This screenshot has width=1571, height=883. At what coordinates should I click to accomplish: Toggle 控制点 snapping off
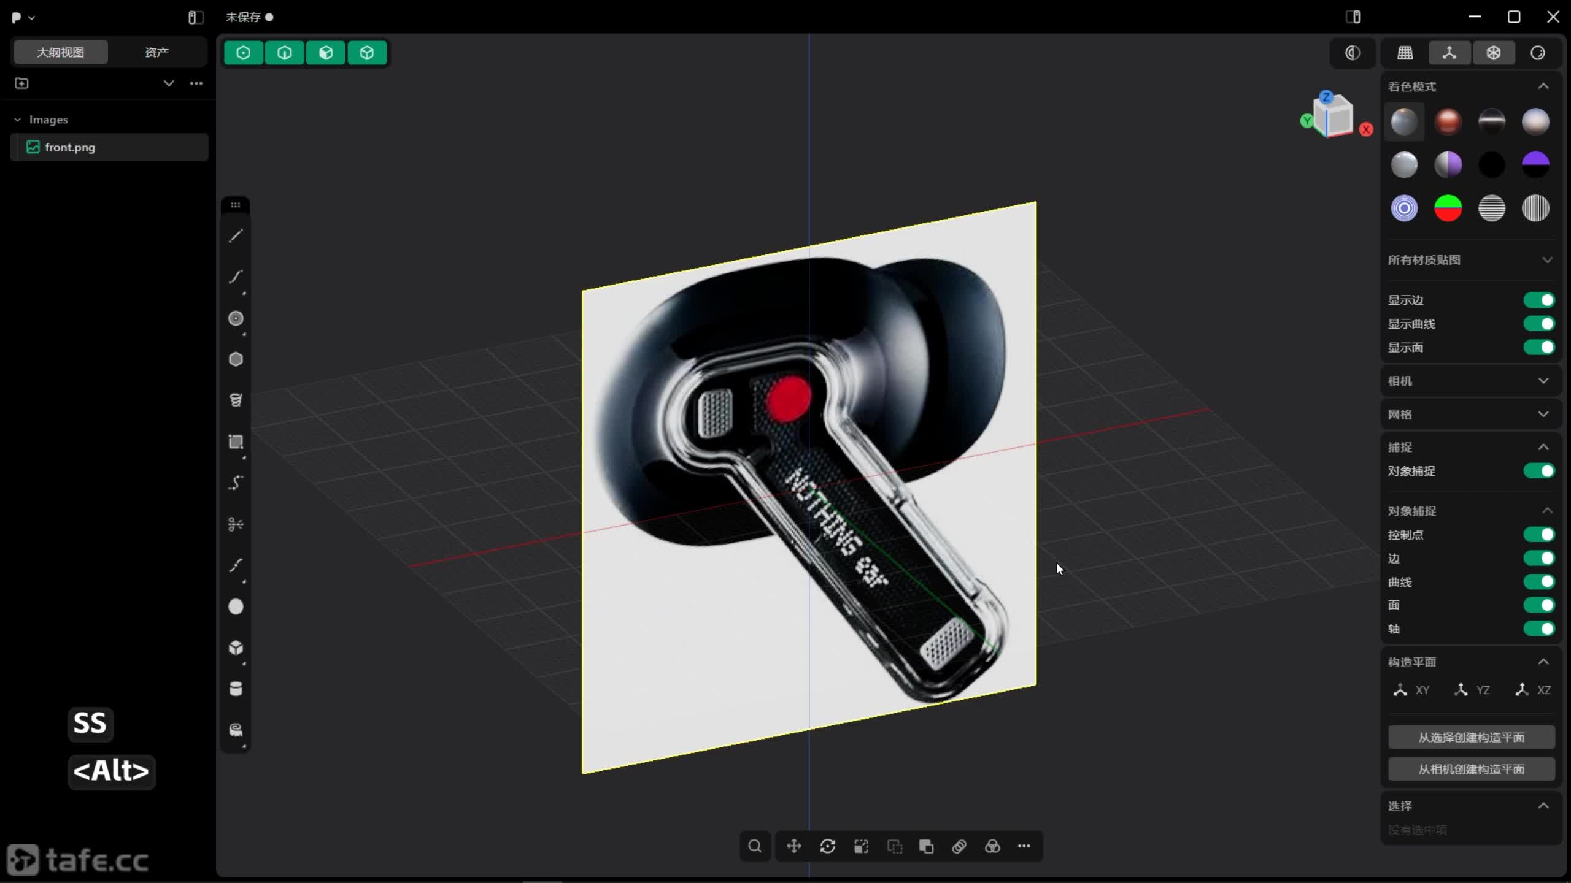pos(1539,535)
